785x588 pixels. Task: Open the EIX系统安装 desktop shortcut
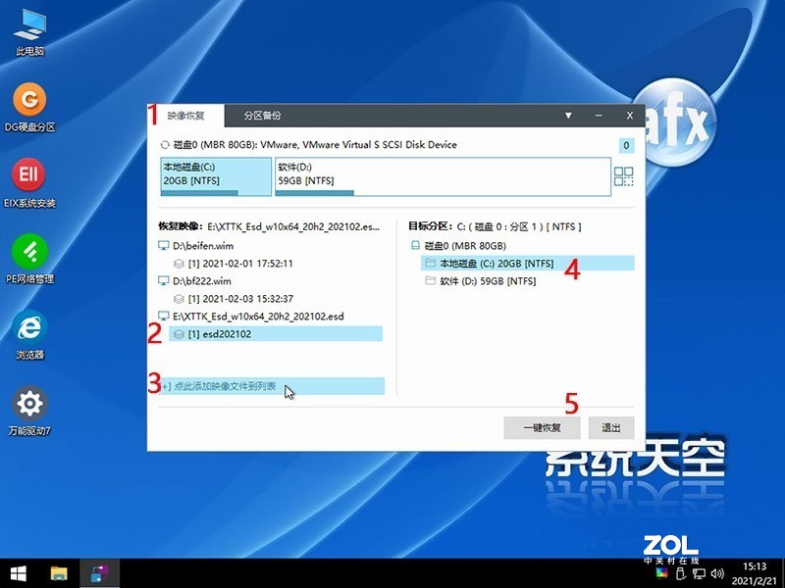point(29,183)
